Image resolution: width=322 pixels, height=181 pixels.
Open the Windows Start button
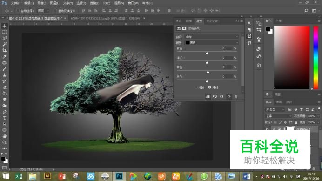pos(6,176)
